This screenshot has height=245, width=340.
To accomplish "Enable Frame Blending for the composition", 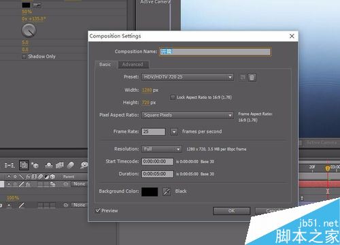I will [60, 165].
